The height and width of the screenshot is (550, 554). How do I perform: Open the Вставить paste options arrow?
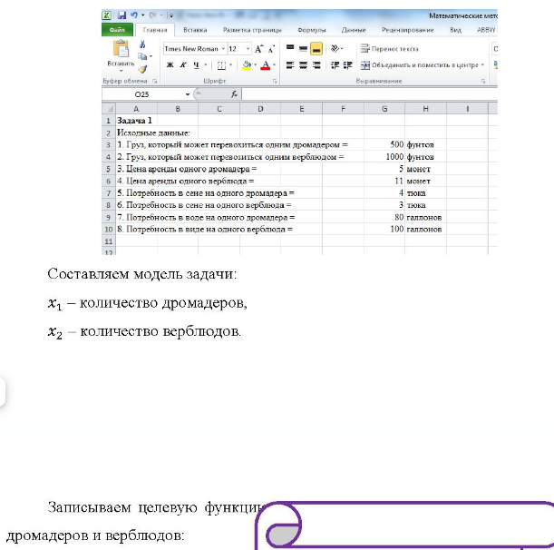pyautogui.click(x=121, y=71)
